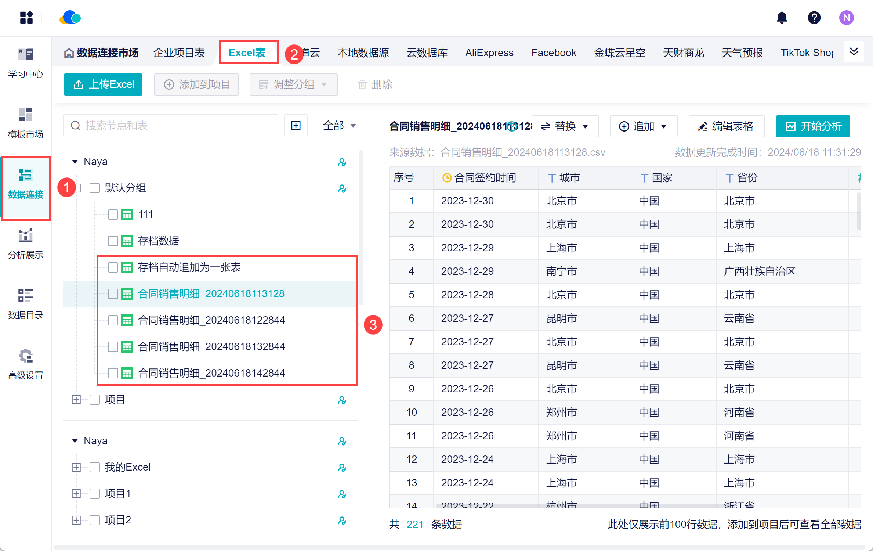Open the app grid launcher icon
Screen dimensions: 873x551
tap(26, 17)
